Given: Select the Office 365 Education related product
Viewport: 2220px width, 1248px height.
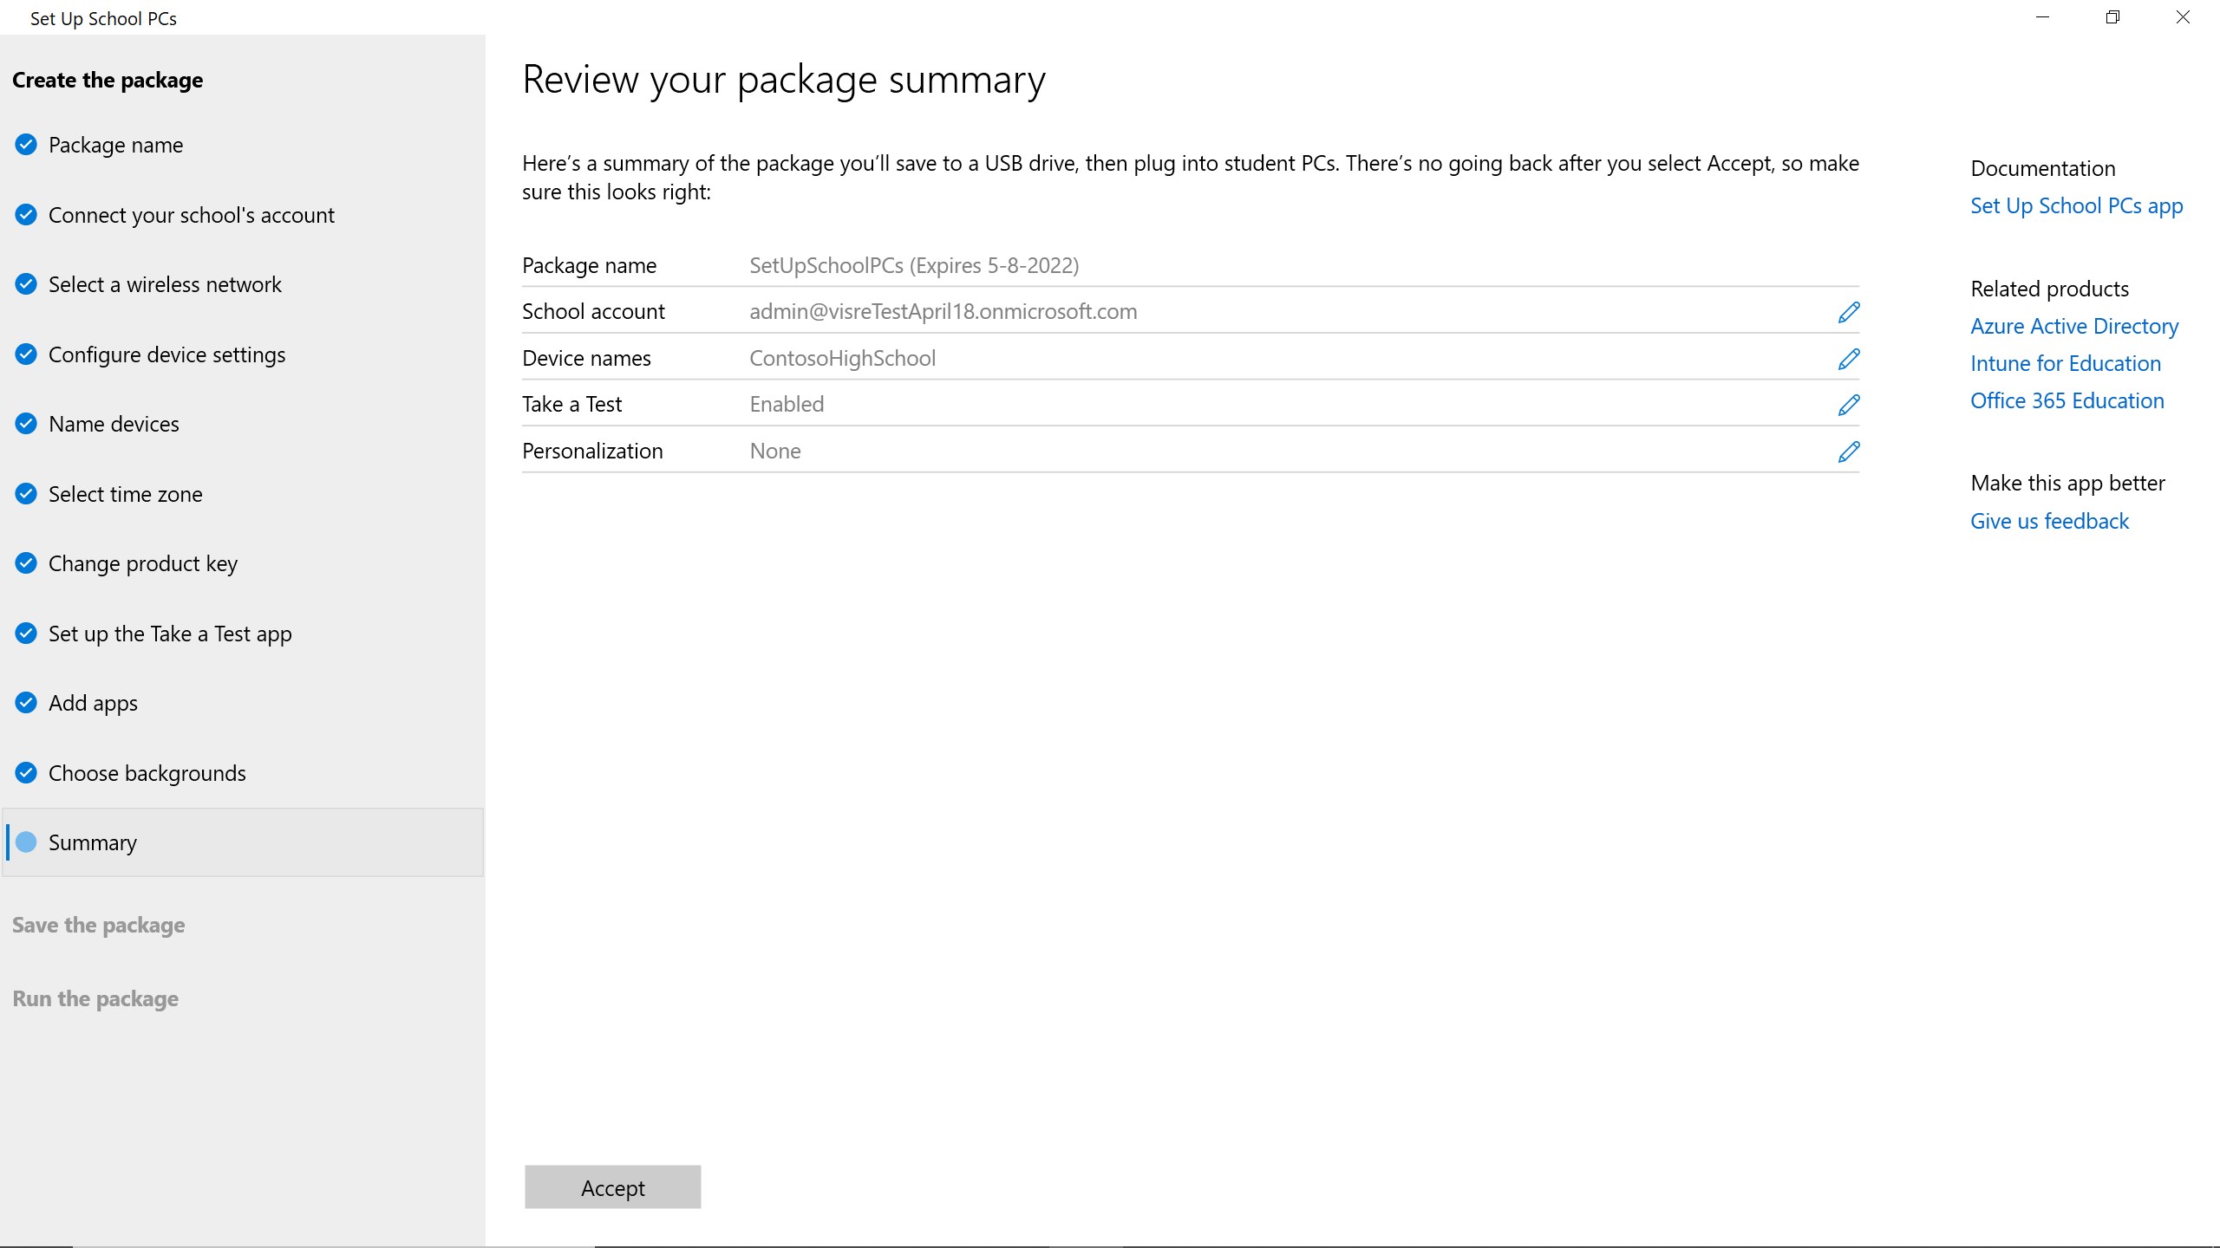Looking at the screenshot, I should tap(2067, 400).
